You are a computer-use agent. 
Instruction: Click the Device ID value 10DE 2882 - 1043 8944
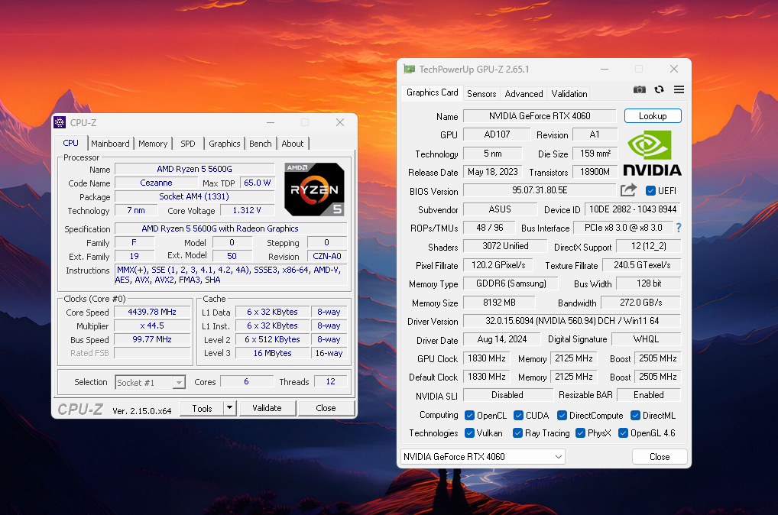[x=633, y=209]
